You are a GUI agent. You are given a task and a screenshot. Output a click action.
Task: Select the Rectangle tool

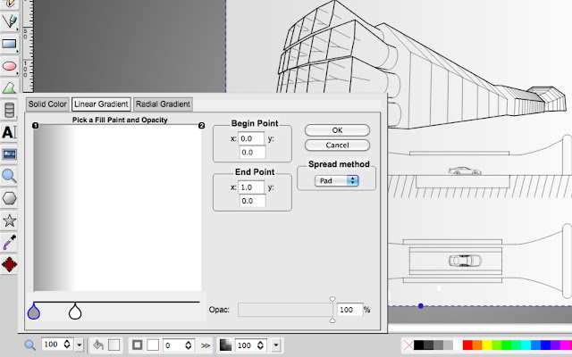(x=9, y=44)
